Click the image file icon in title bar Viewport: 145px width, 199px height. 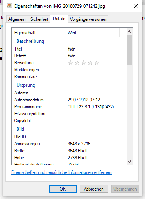pyautogui.click(x=9, y=6)
